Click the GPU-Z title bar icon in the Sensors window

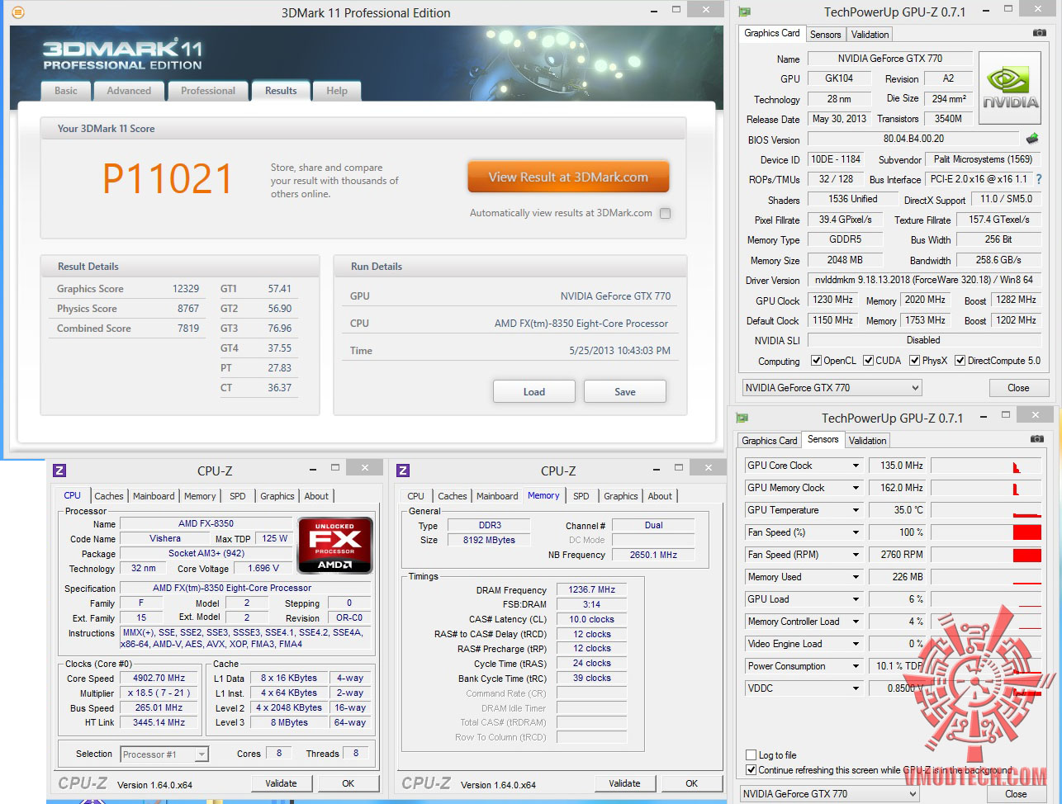tap(742, 419)
